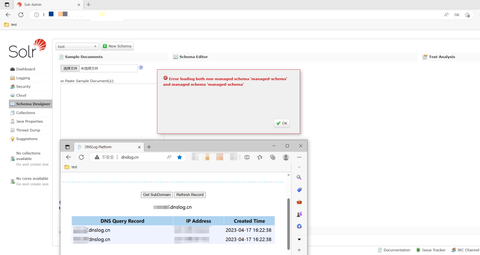Click the translate icon in main browser
This screenshot has height=255, width=480.
457,15
